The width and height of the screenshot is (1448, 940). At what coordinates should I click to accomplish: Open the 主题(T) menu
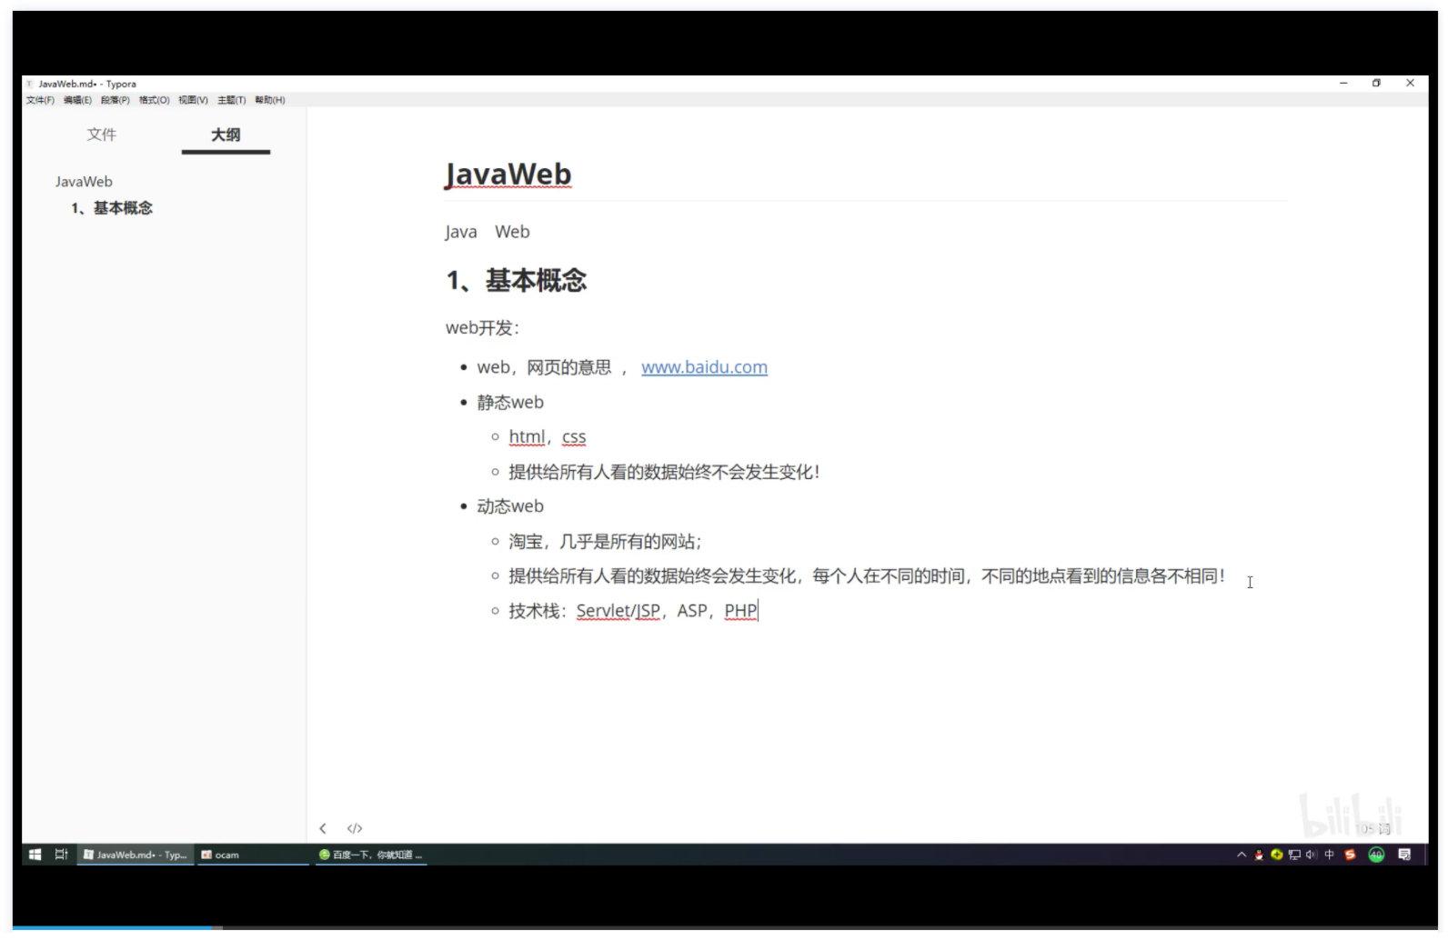pyautogui.click(x=231, y=100)
